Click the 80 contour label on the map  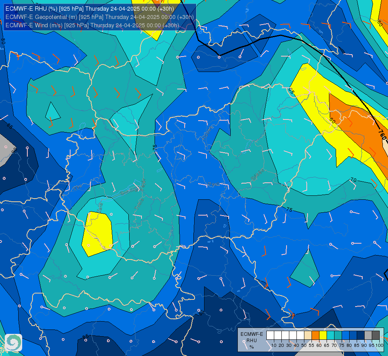point(3,41)
